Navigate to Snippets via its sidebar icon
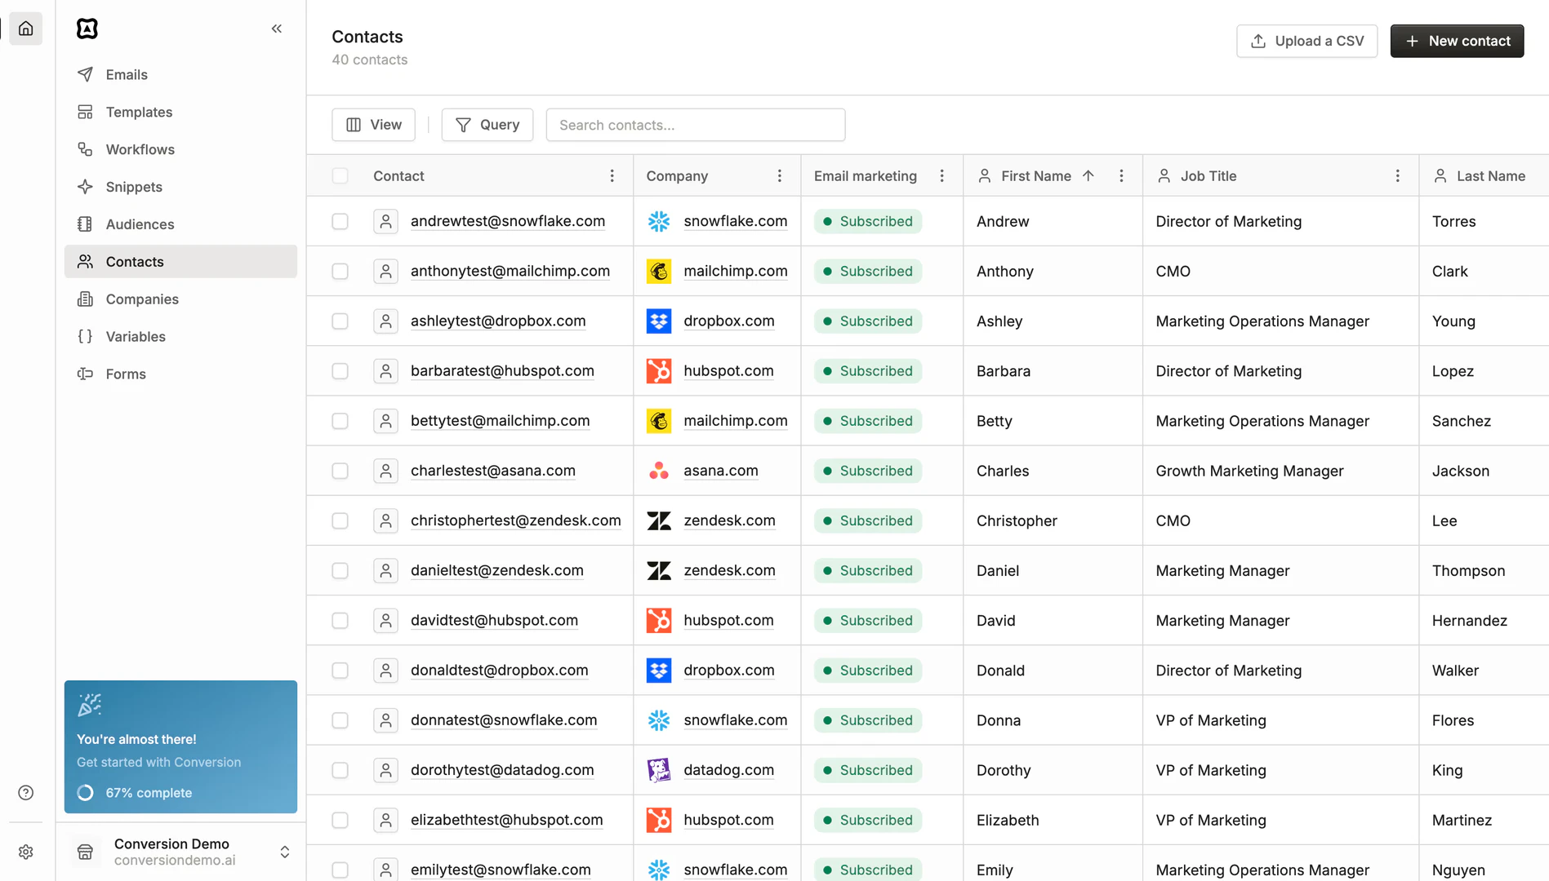 pos(85,187)
